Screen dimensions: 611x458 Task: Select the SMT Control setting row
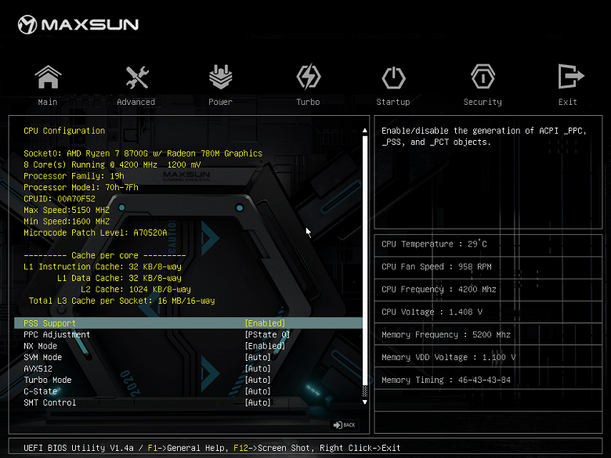coord(50,402)
